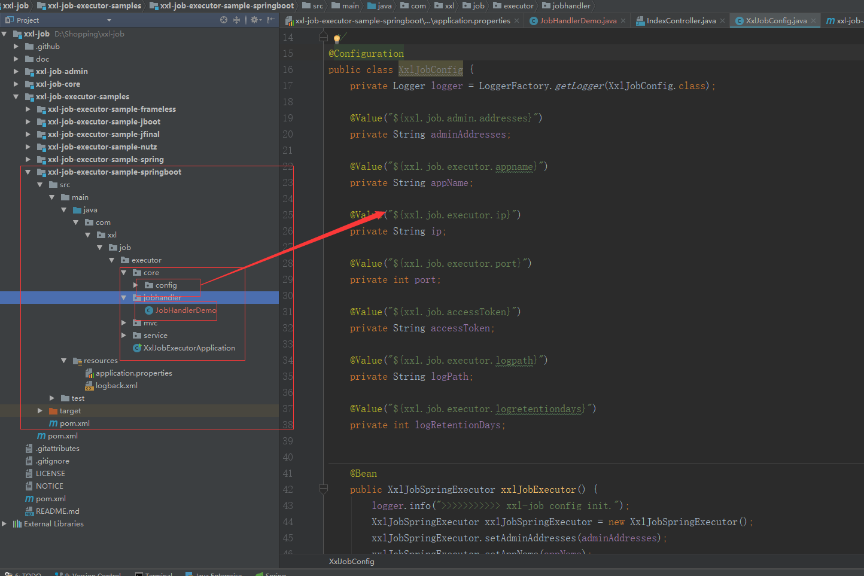
Task: Click the XxlJobConfig breadcrumb below the editor
Action: tap(352, 561)
